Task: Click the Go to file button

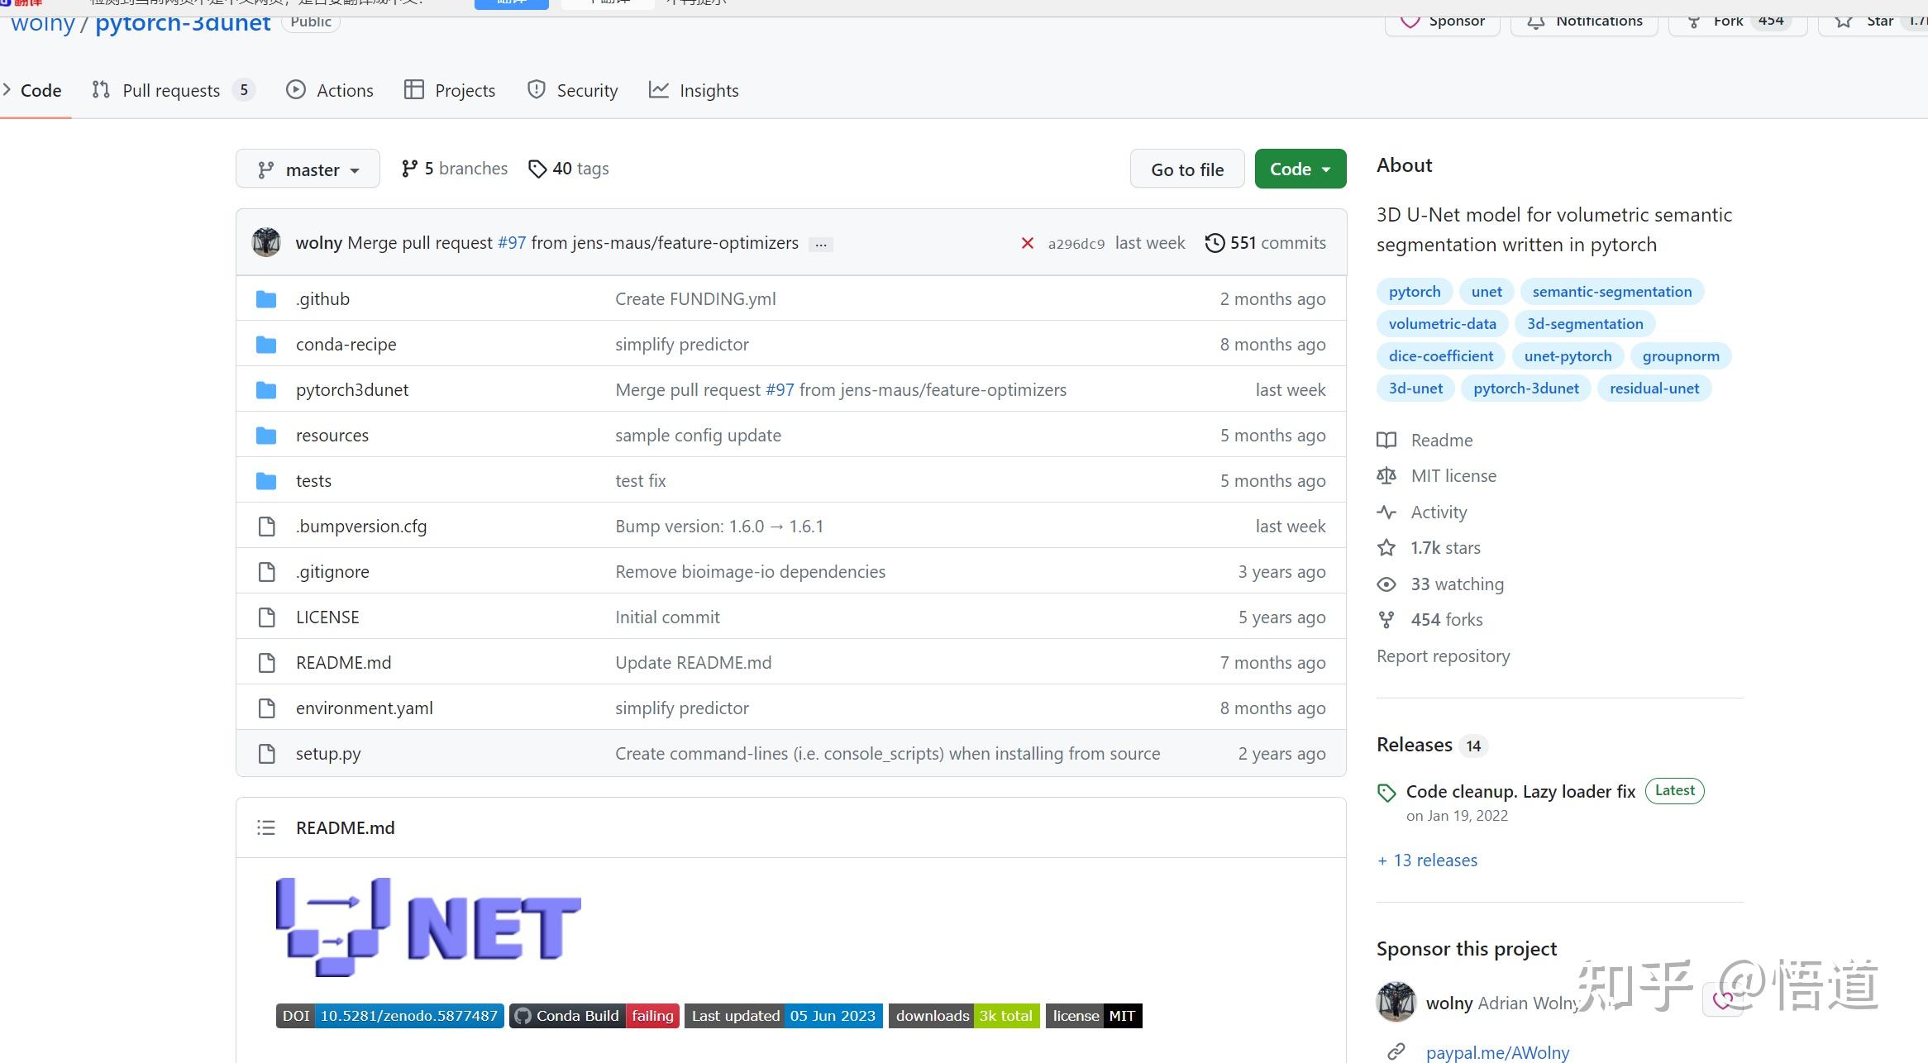Action: [x=1186, y=169]
